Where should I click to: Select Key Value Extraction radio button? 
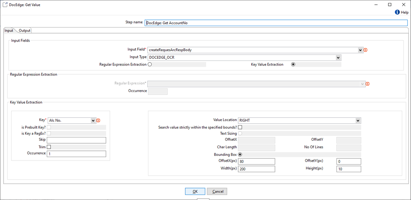(293, 65)
